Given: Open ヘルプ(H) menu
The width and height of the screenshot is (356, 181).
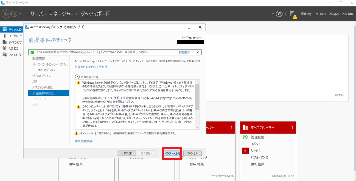Looking at the screenshot, I should tap(347, 14).
